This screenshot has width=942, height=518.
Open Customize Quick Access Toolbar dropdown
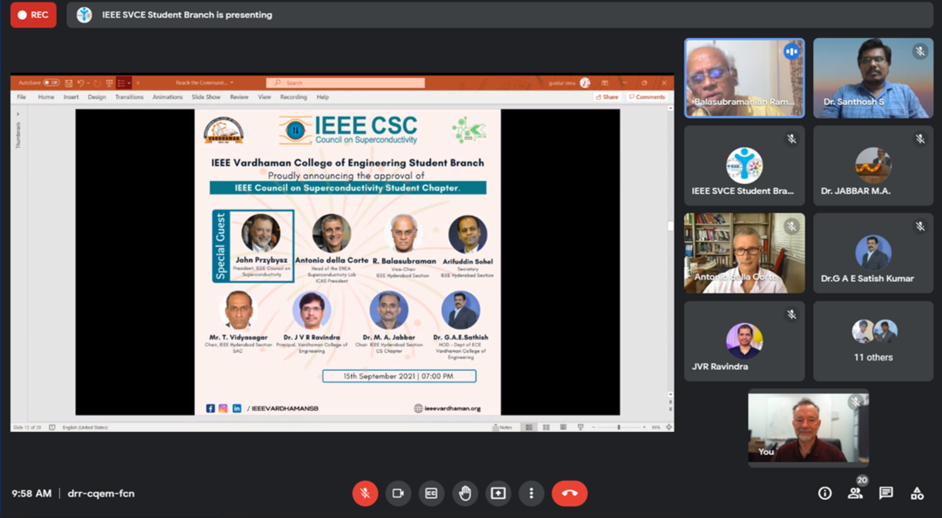137,83
